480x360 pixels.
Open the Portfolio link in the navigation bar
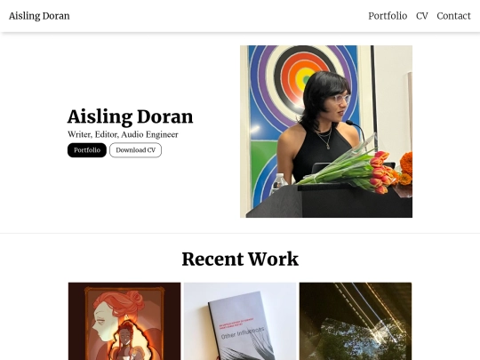click(x=388, y=16)
